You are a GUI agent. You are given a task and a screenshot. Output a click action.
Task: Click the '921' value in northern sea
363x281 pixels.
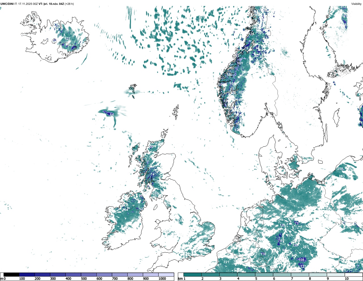pos(202,17)
